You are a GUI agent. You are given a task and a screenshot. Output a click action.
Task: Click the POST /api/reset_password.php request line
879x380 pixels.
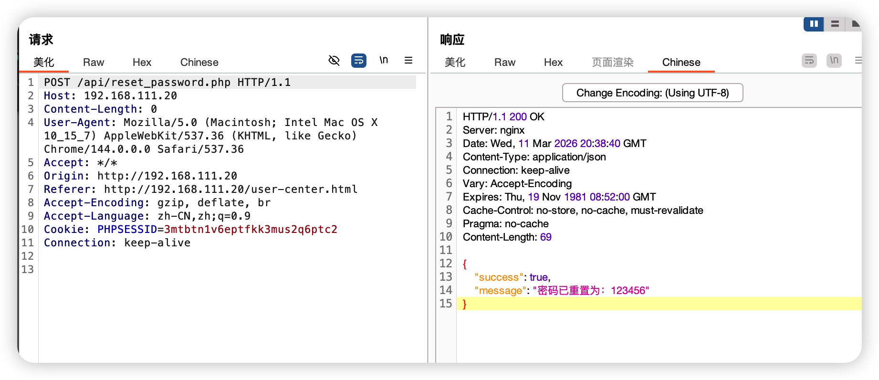click(x=167, y=83)
